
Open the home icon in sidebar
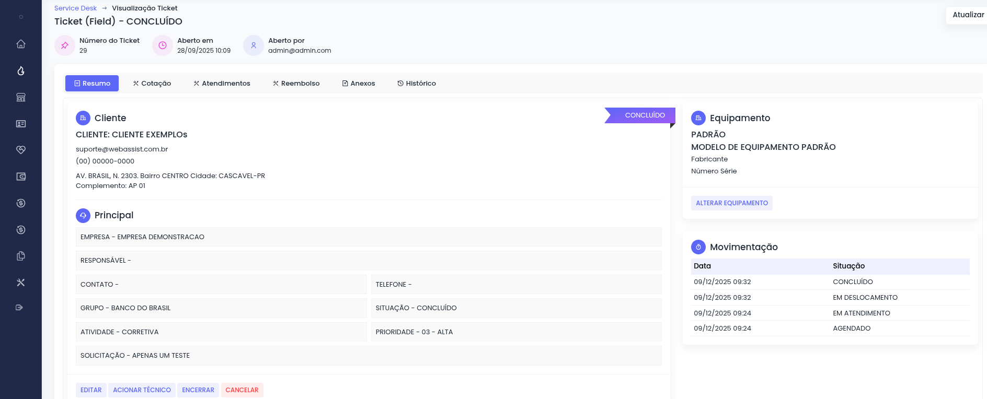pos(21,44)
